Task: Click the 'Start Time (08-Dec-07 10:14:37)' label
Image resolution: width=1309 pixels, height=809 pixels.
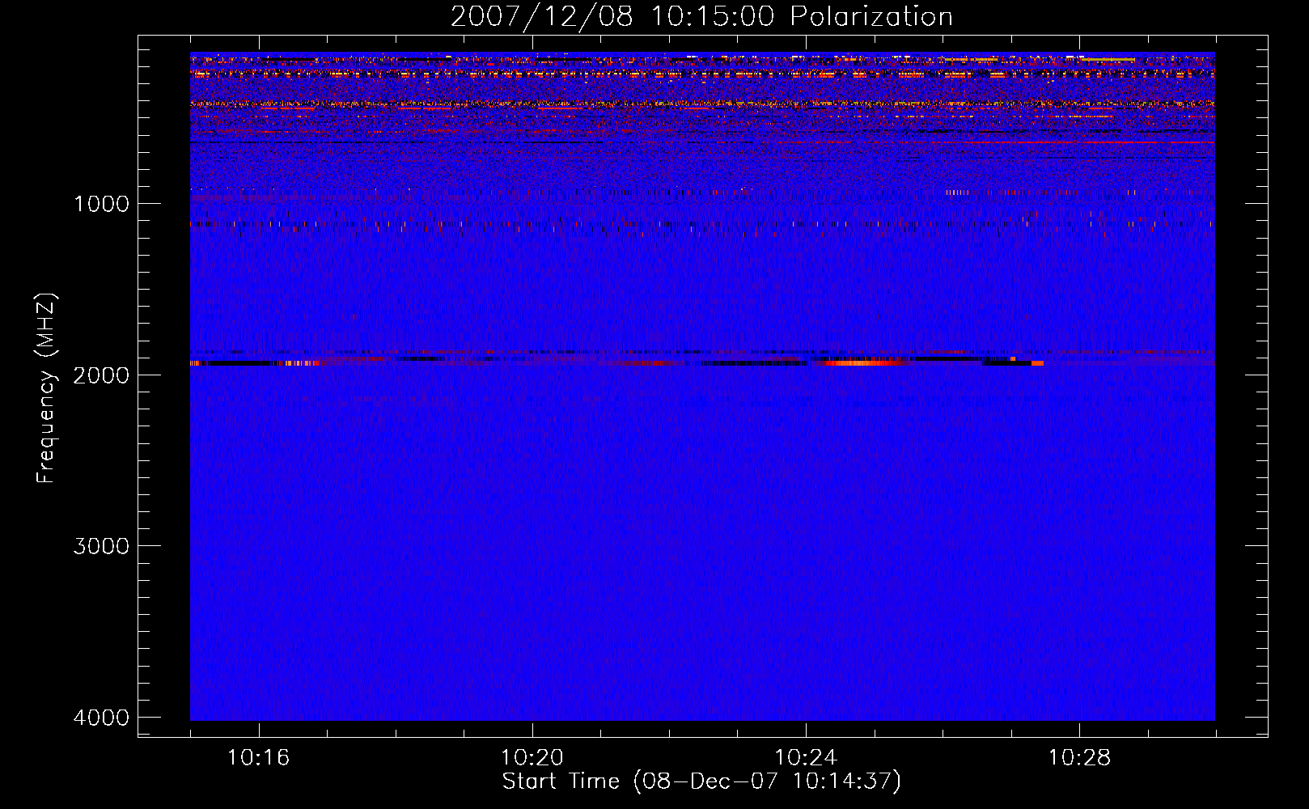Action: click(701, 781)
